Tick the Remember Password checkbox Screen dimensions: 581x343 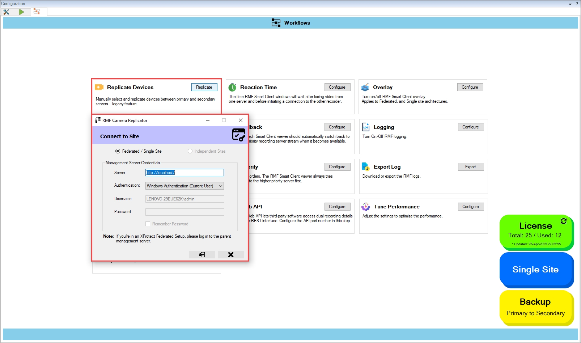click(x=148, y=224)
